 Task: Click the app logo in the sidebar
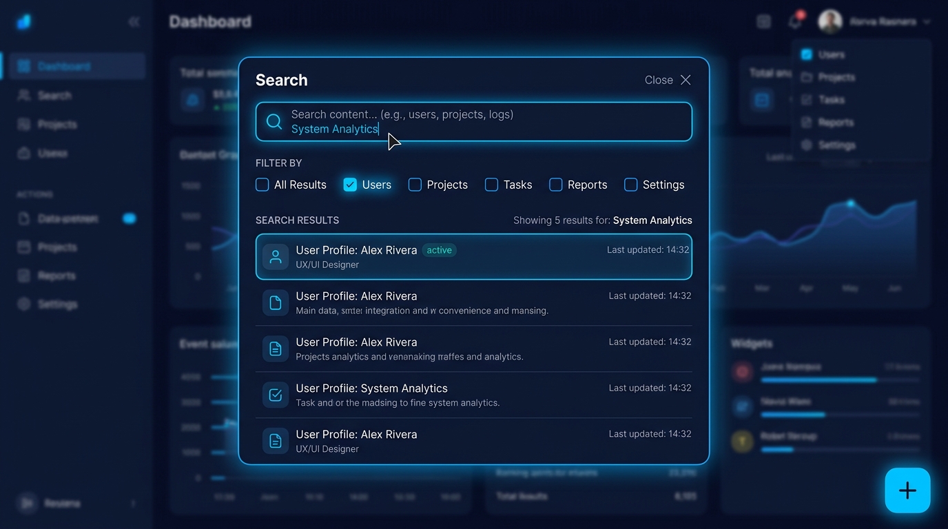pos(24,21)
